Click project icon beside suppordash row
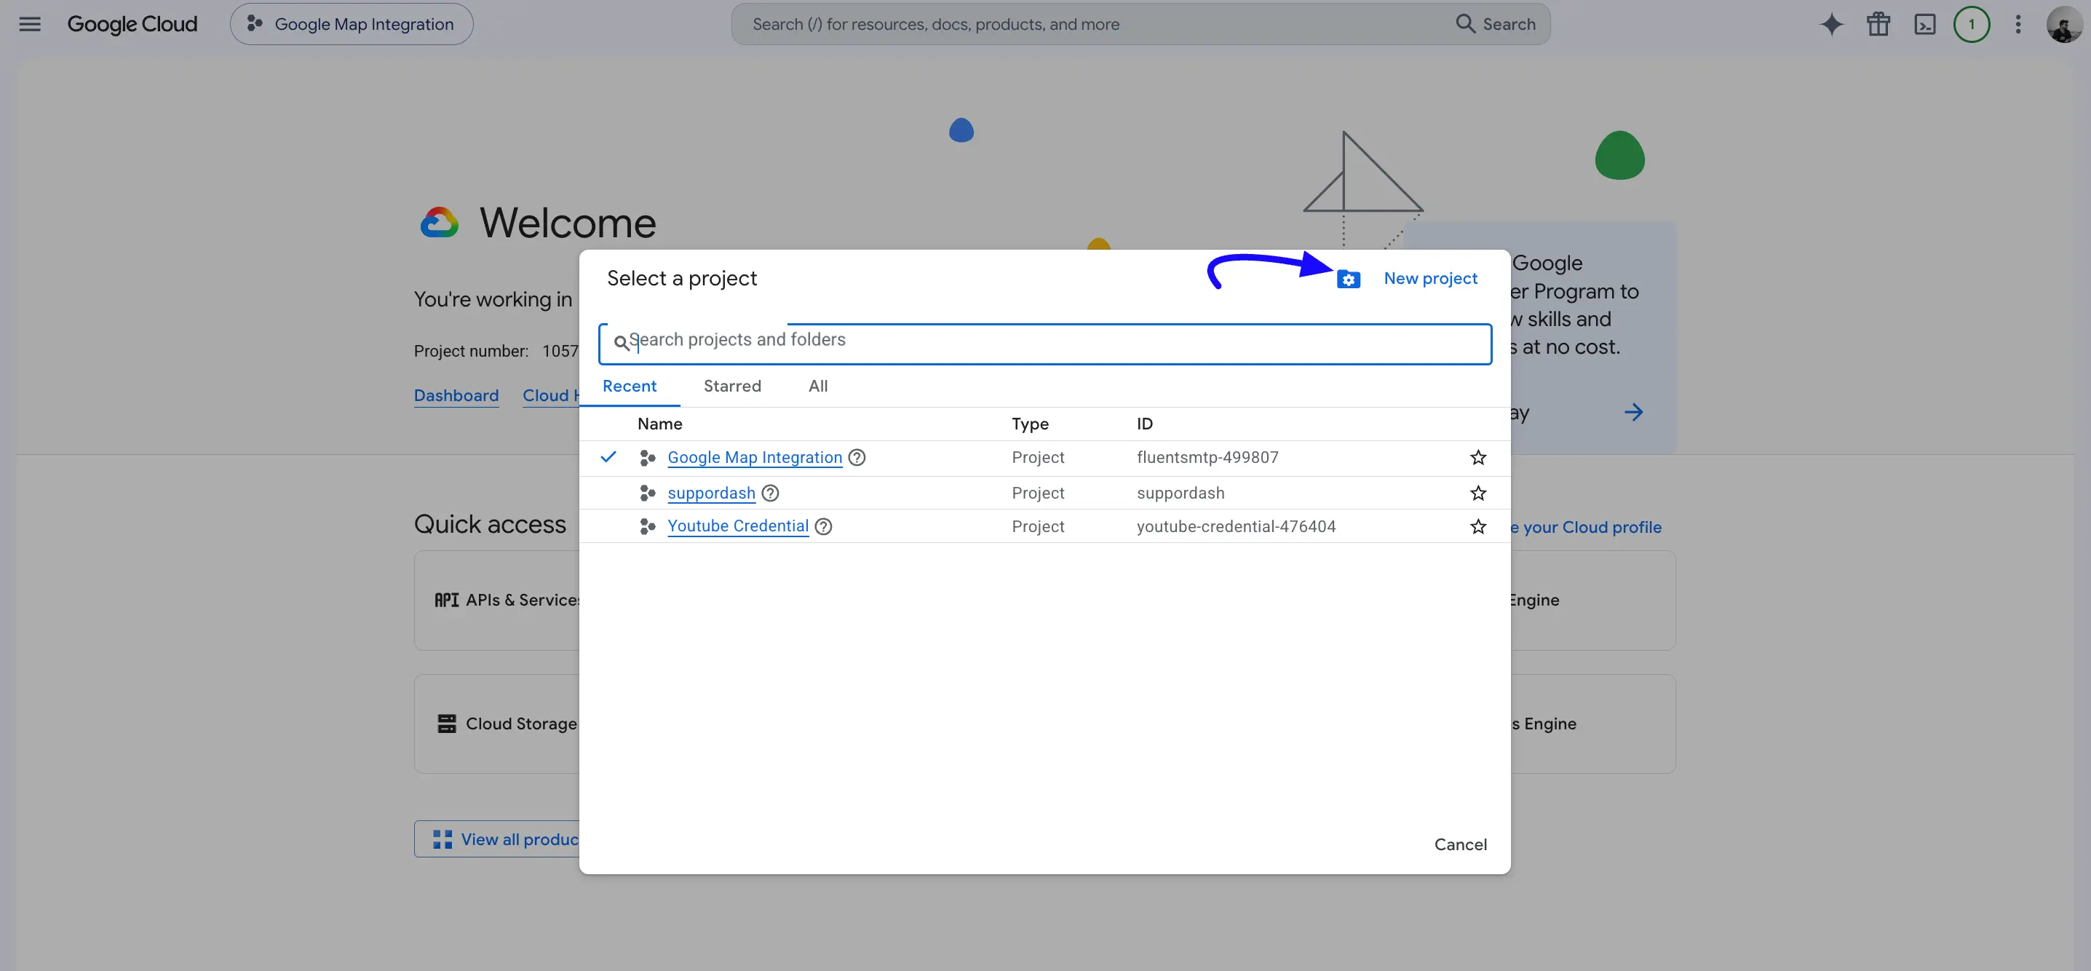The image size is (2091, 971). pos(647,493)
